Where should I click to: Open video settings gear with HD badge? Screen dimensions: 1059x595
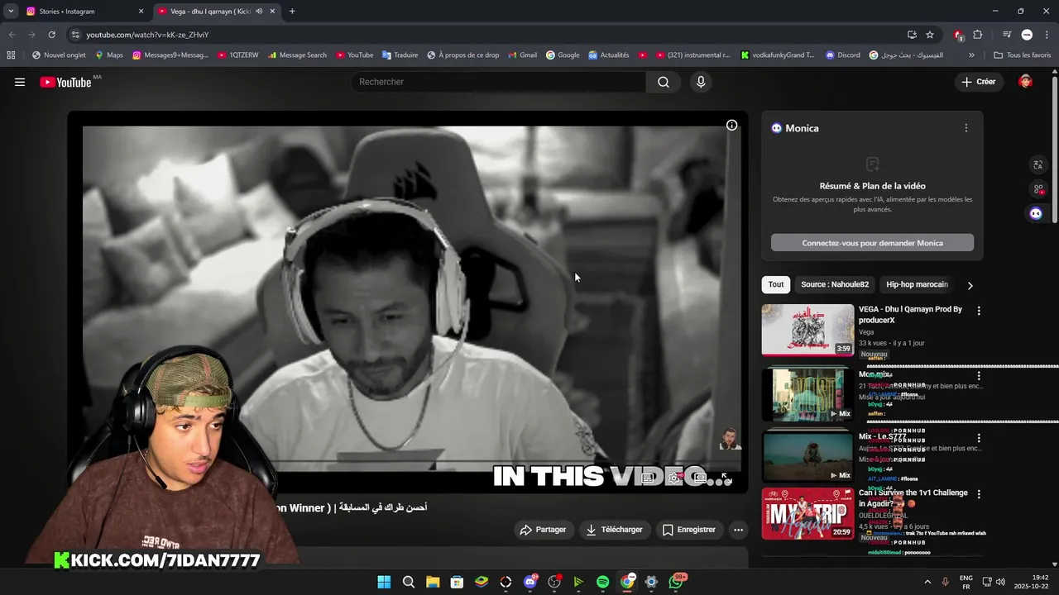pos(675,478)
